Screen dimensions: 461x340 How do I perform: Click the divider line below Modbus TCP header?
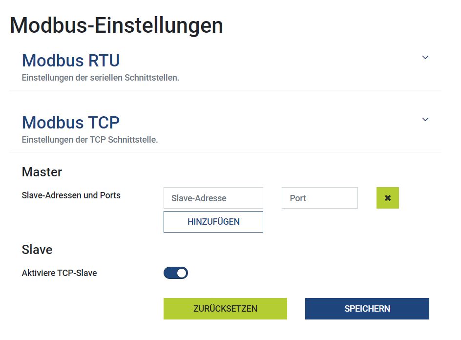click(225, 152)
